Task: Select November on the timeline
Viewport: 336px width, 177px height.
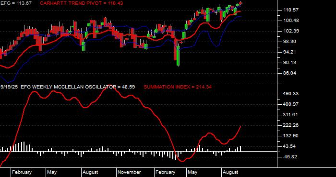Action: (x=129, y=172)
